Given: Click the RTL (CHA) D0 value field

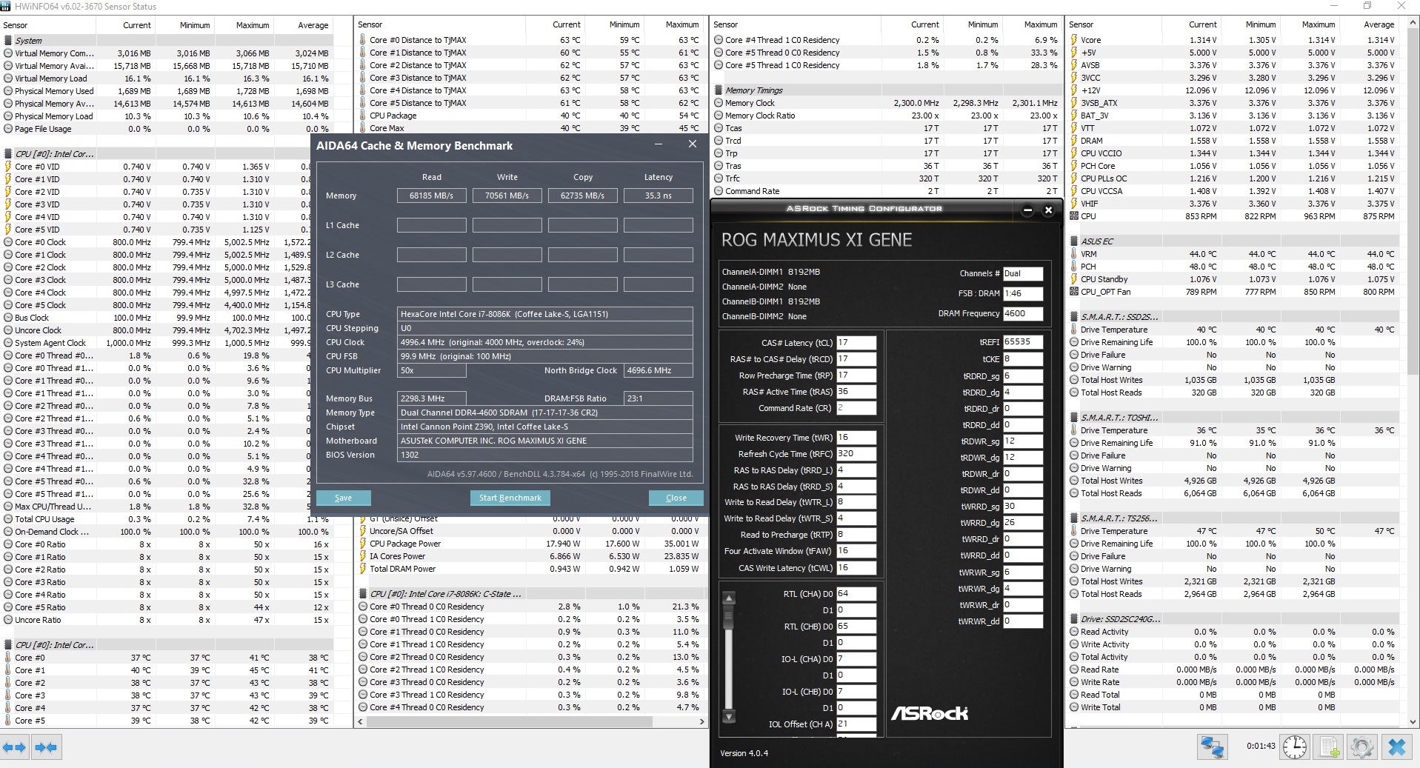Looking at the screenshot, I should (856, 594).
